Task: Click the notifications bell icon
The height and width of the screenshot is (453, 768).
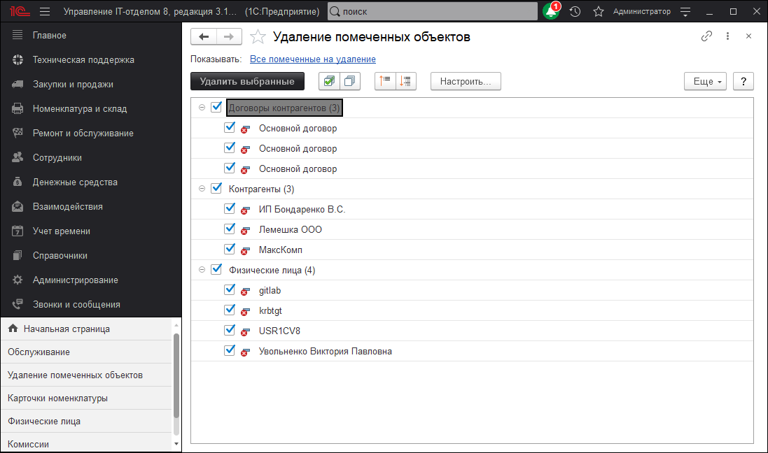Action: pyautogui.click(x=551, y=12)
